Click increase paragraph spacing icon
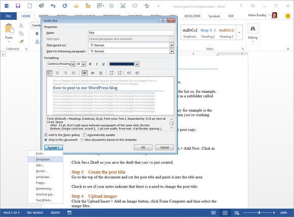Image resolution: width=294 pixels, height=217 pixels. [112, 73]
